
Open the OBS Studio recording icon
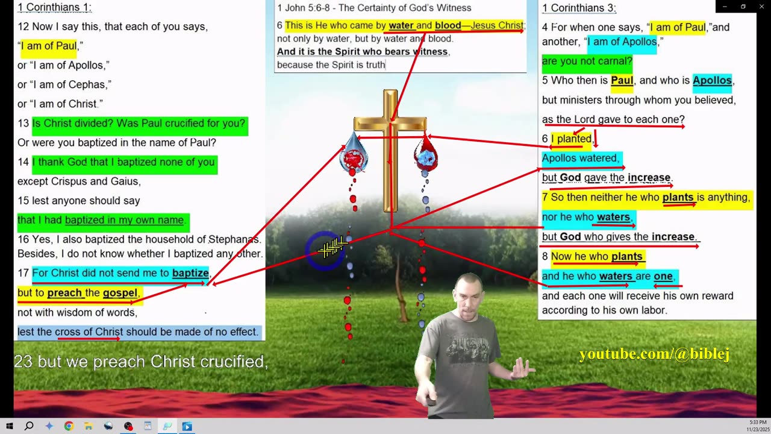128,426
